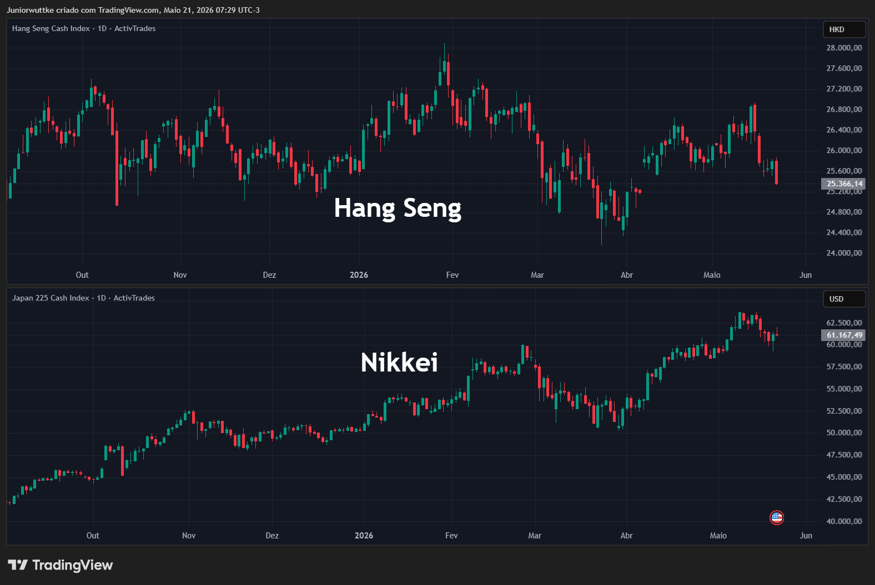
Task: Click the 50.000,00 price level on Nikkei axis
Action: [844, 433]
